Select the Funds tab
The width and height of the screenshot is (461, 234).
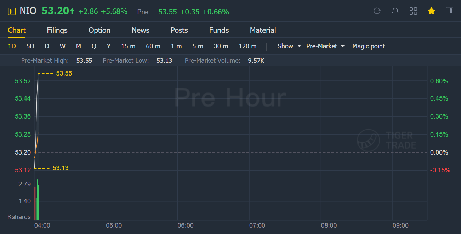[x=219, y=30]
